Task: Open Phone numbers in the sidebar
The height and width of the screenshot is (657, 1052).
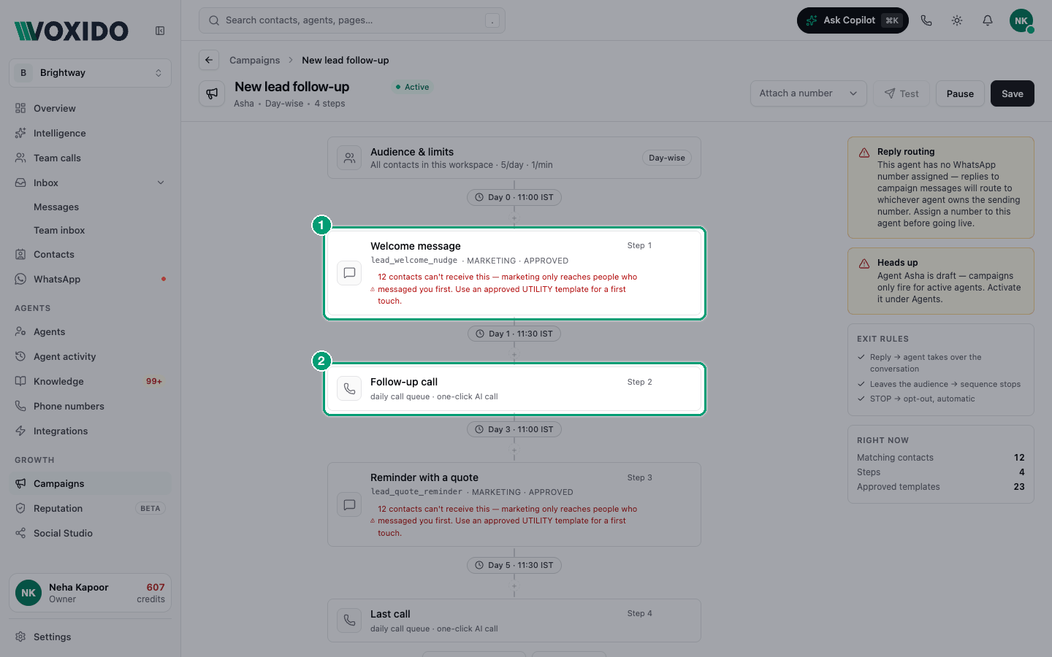Action: 90,406
